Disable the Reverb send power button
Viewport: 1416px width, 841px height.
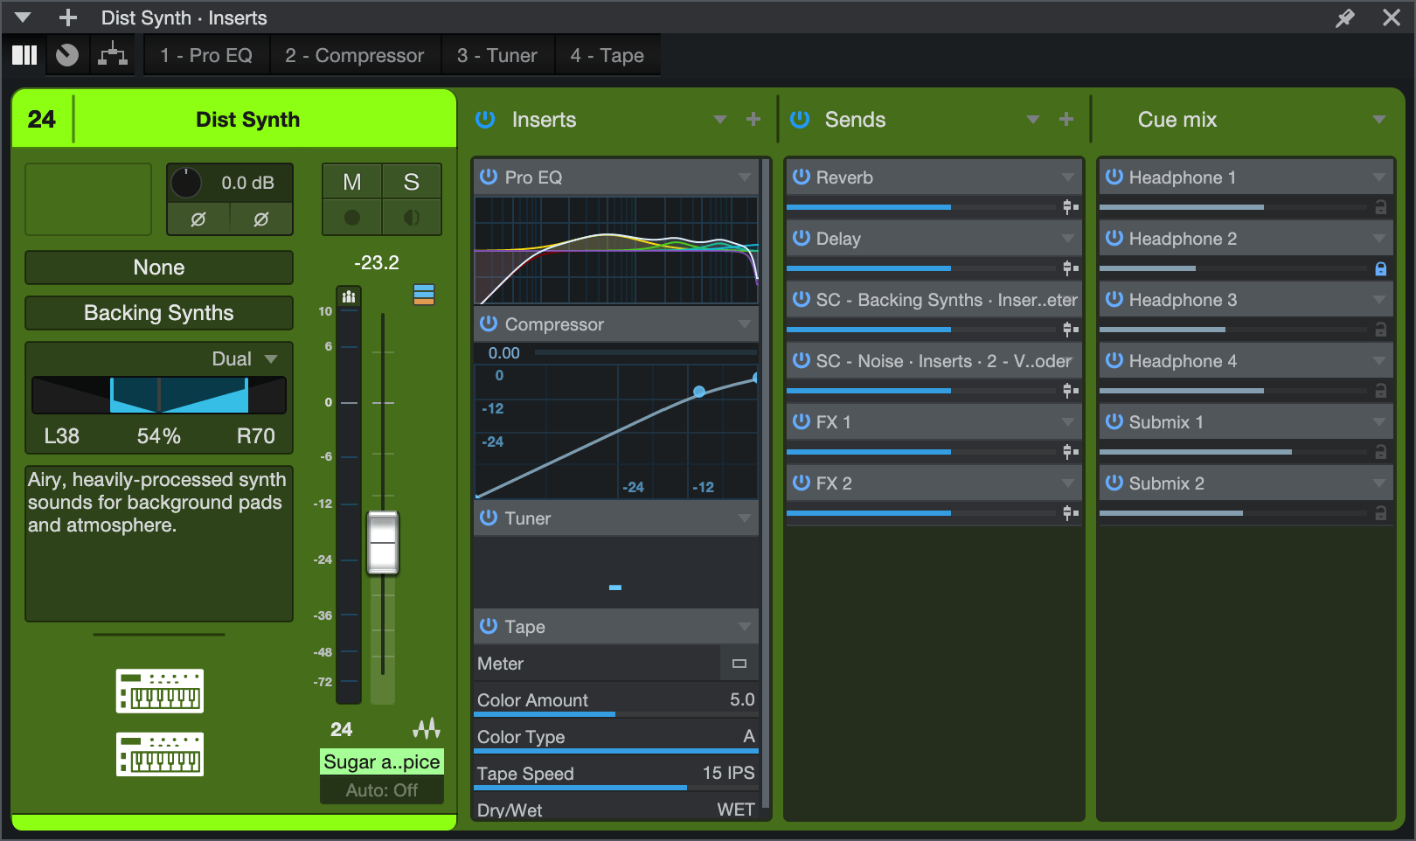[801, 177]
